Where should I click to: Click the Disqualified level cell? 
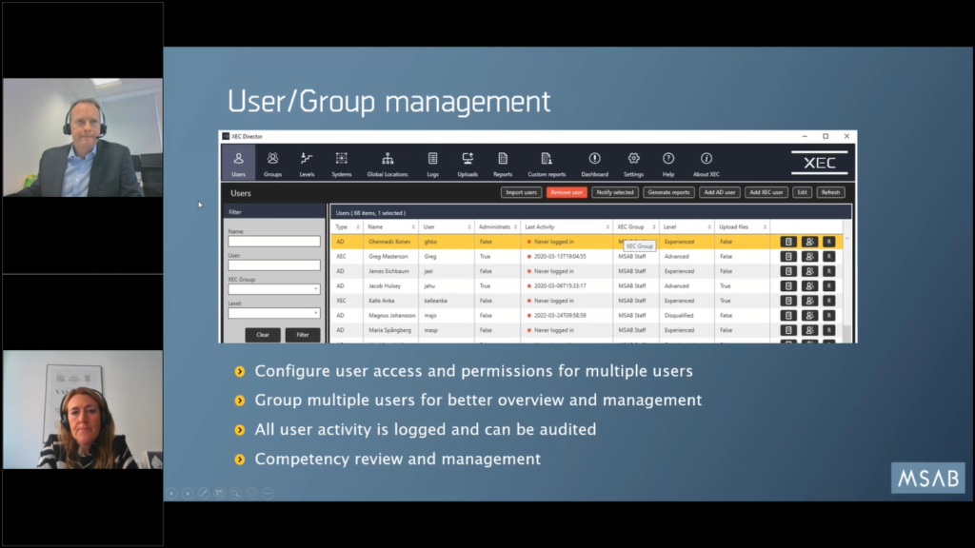pyautogui.click(x=686, y=316)
